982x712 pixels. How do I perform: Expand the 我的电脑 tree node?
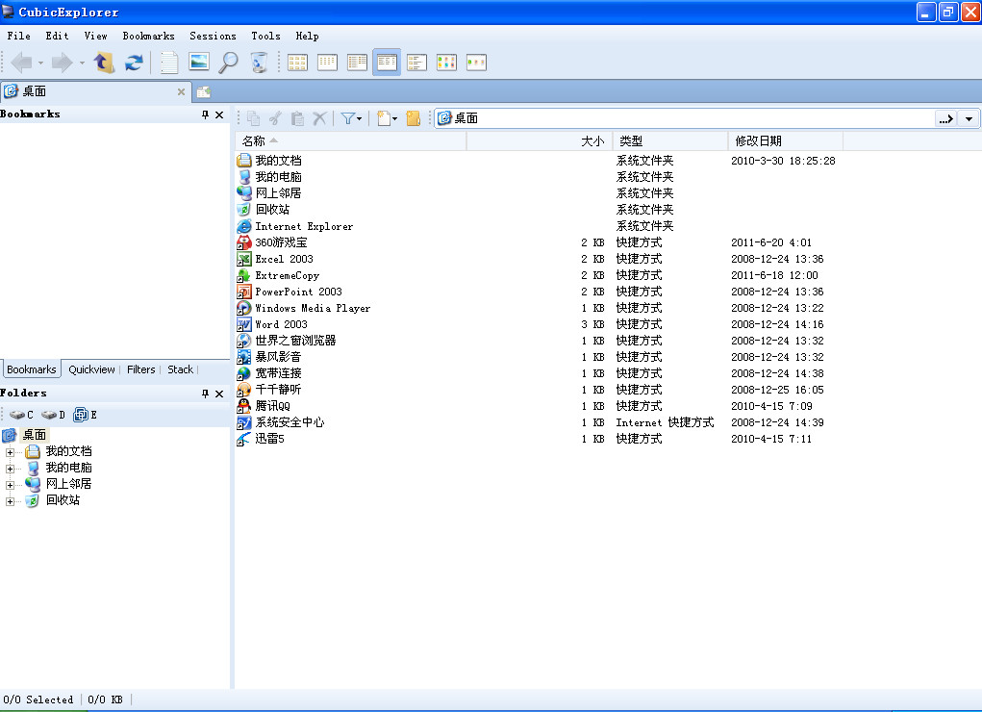click(11, 469)
